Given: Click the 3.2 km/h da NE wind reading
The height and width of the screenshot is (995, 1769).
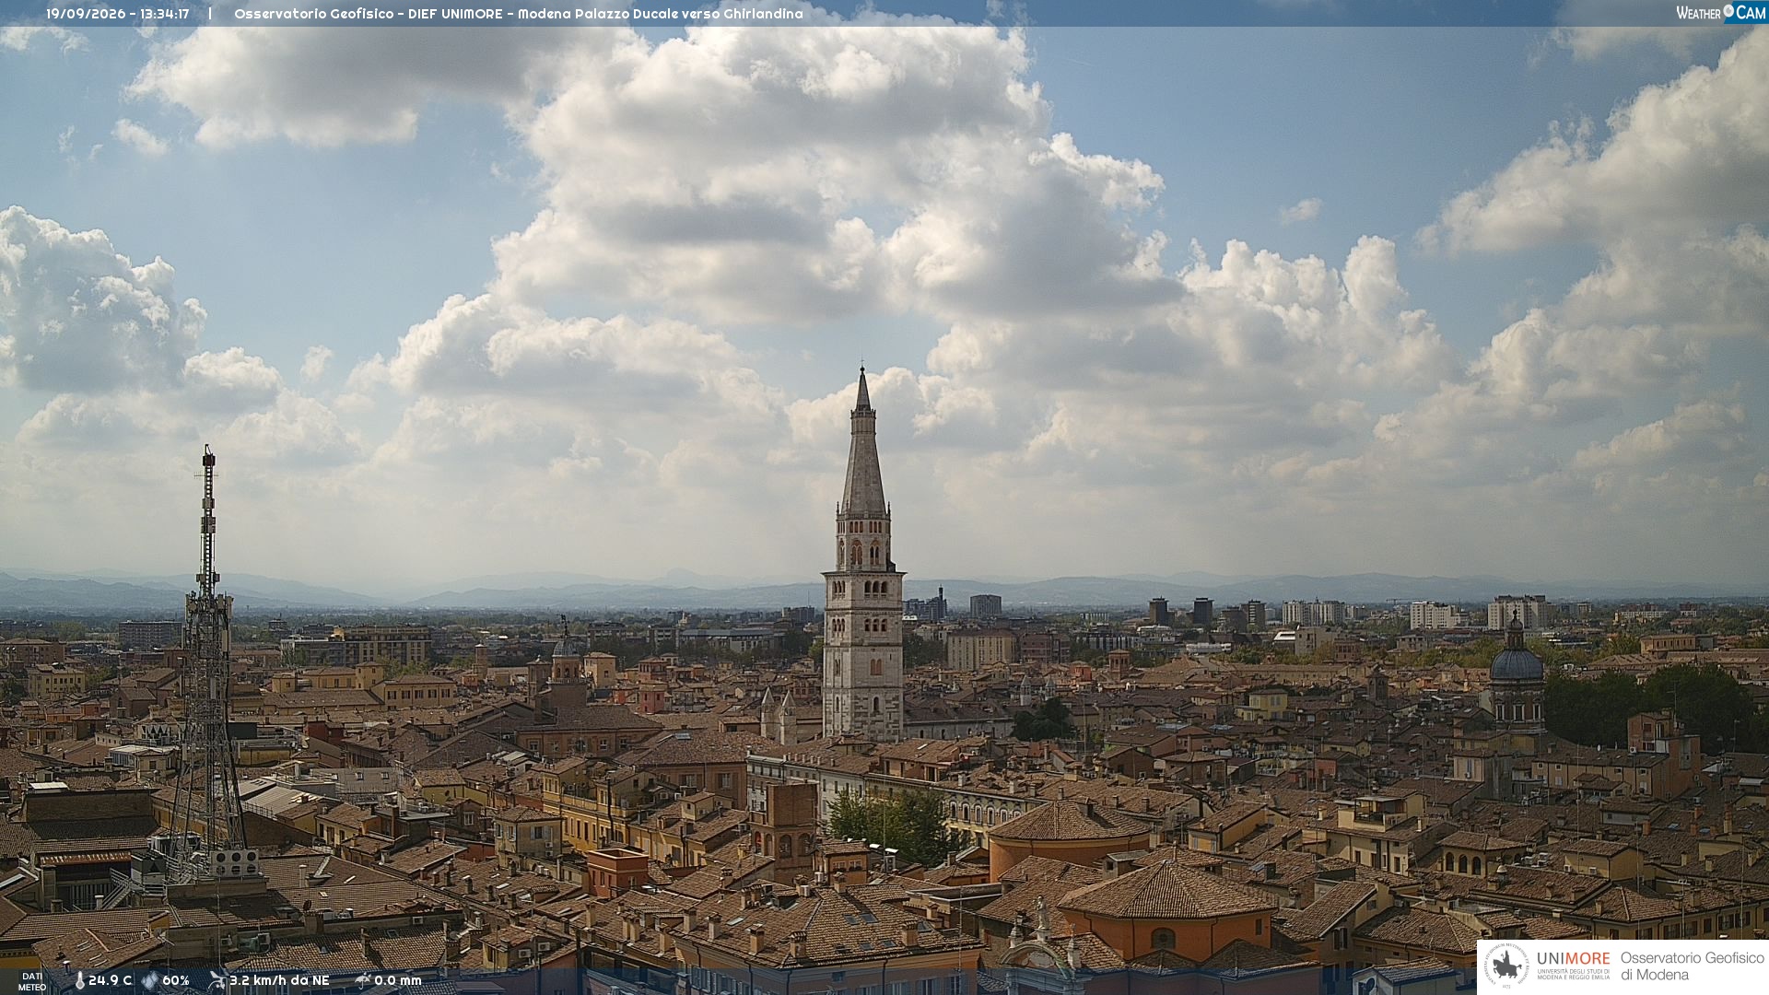Looking at the screenshot, I should click(279, 981).
